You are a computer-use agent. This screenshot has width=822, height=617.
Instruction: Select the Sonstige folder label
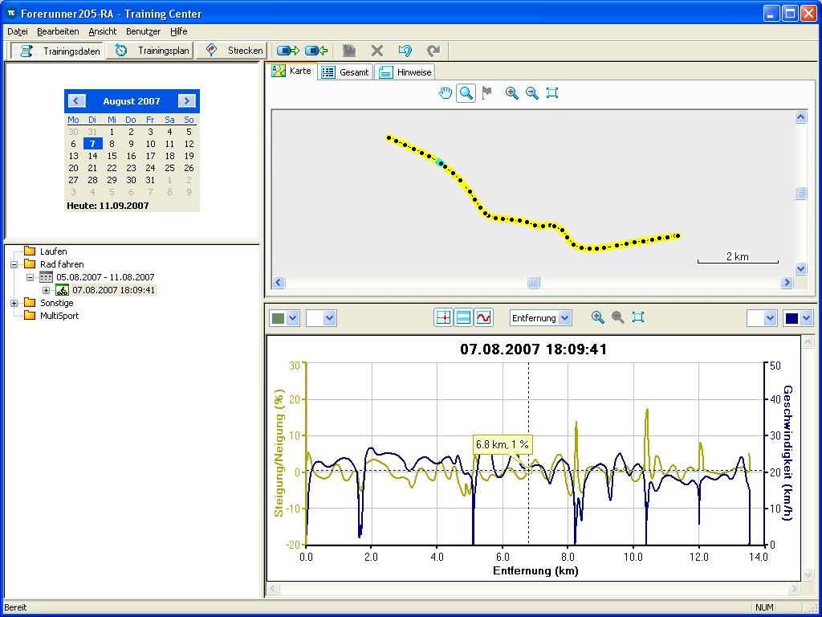pyautogui.click(x=57, y=303)
